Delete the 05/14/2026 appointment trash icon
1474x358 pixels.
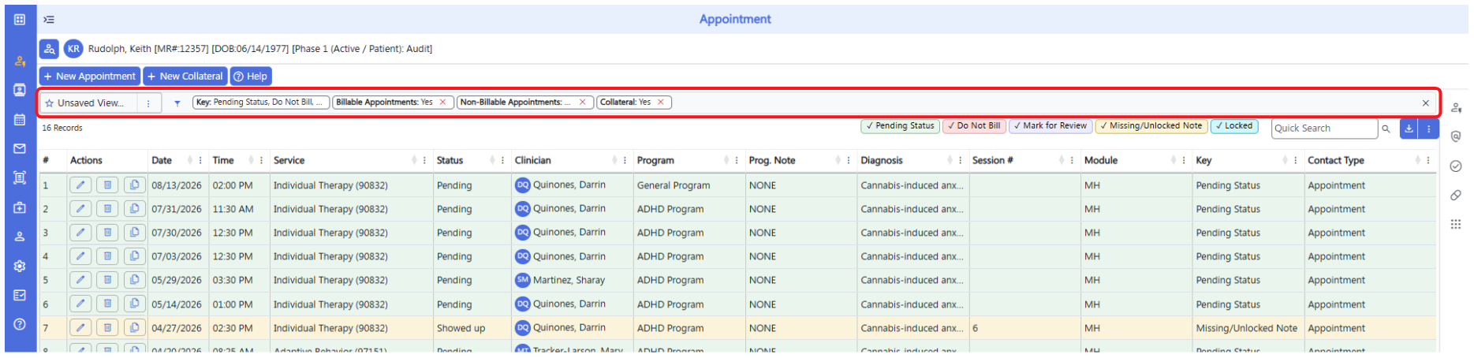point(107,304)
